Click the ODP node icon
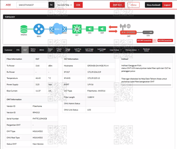The height and width of the screenshot is (149, 177). tap(102, 29)
